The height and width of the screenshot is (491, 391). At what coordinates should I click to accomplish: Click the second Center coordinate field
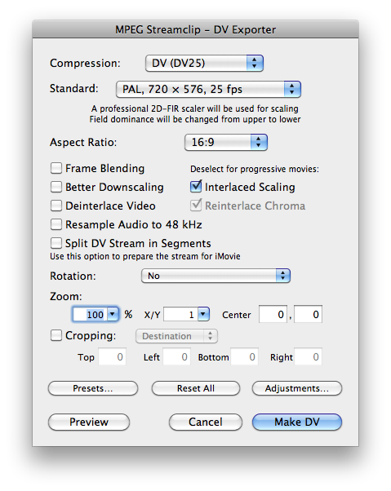point(308,314)
